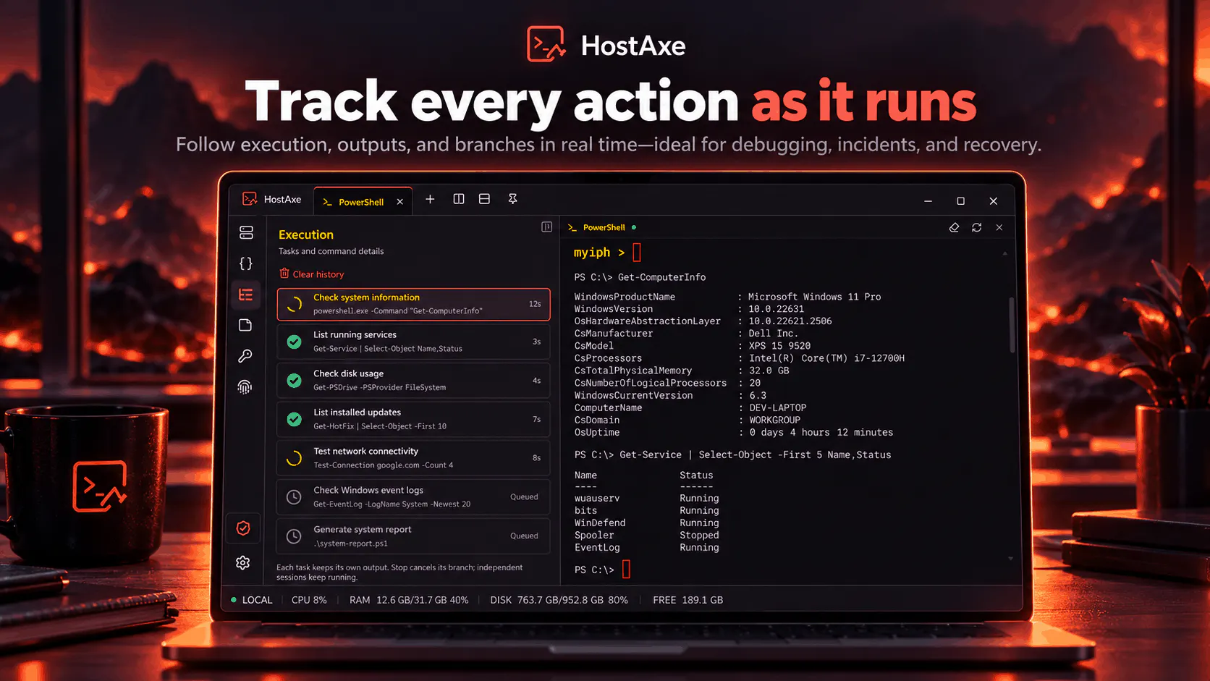
Task: Click the terminal scroll up arrow
Action: 1004,253
